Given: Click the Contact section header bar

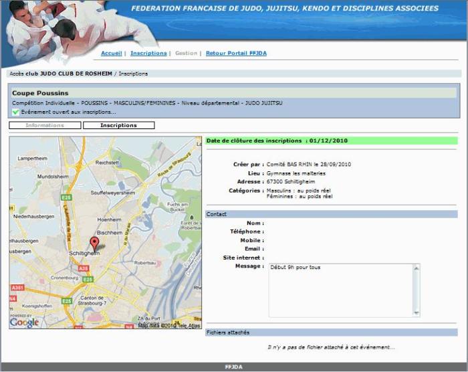Looking at the screenshot, I should pos(332,214).
